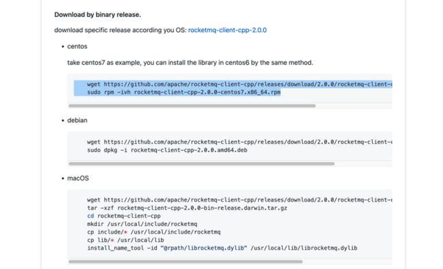Click the sudo dpkg -i command line
The width and height of the screenshot is (443, 269).
[x=167, y=151]
